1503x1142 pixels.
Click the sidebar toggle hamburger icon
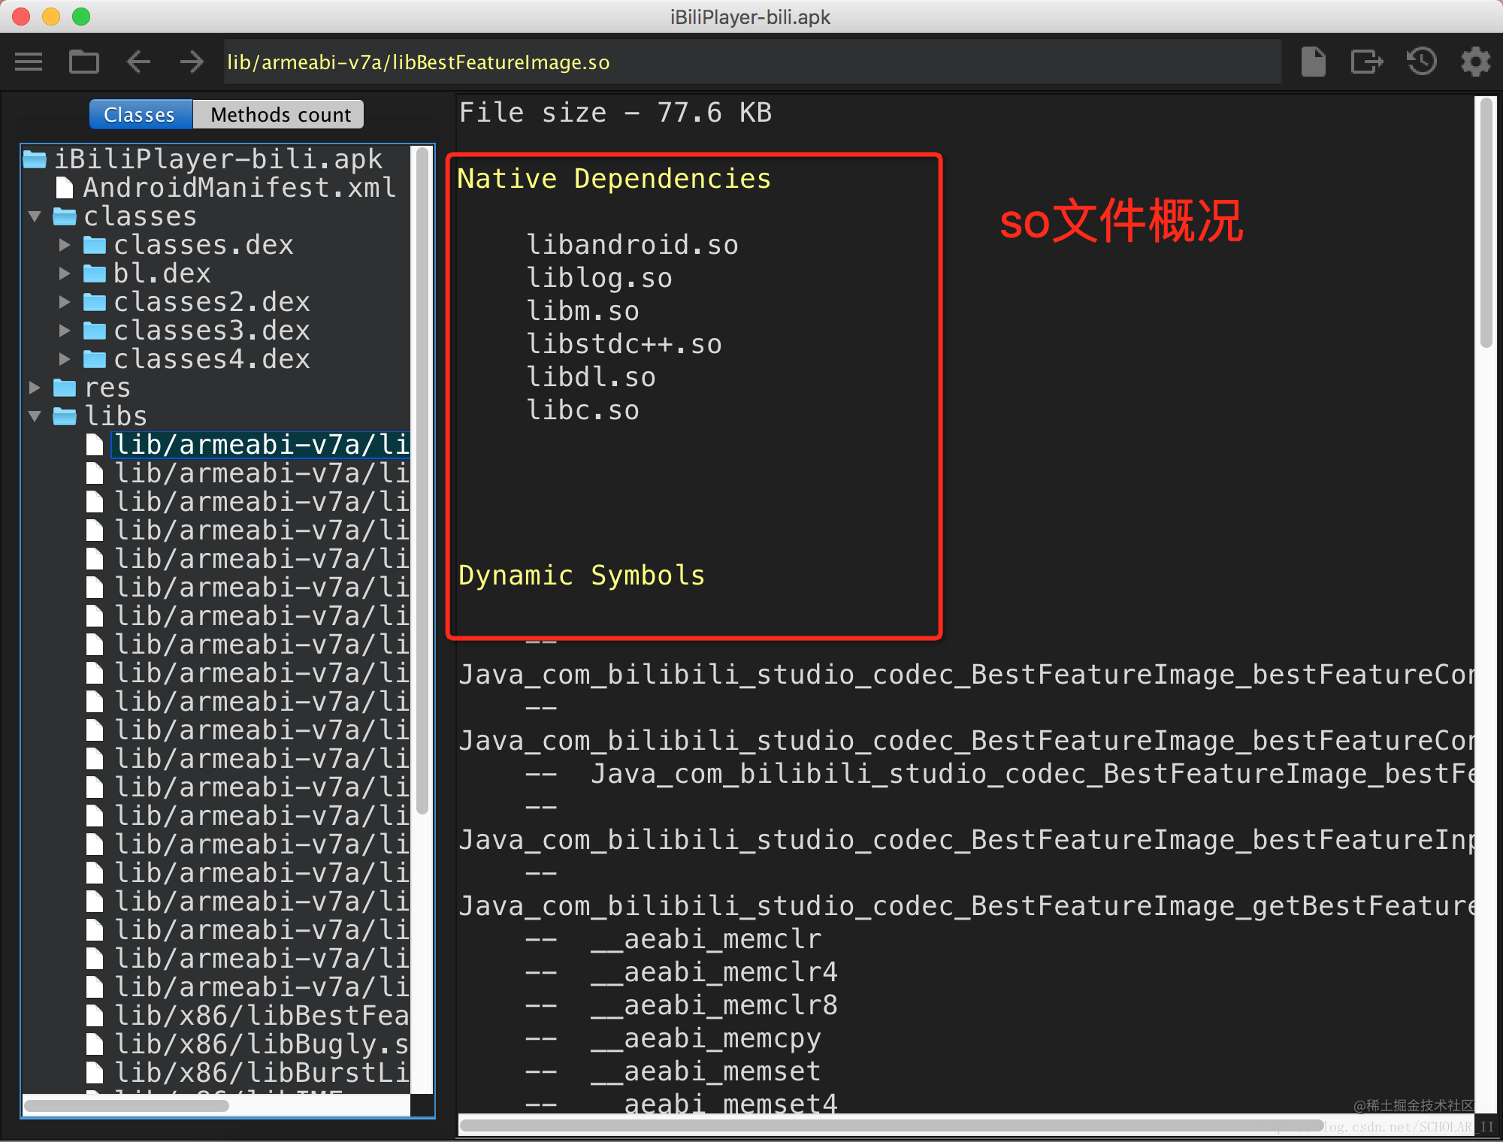[x=30, y=62]
